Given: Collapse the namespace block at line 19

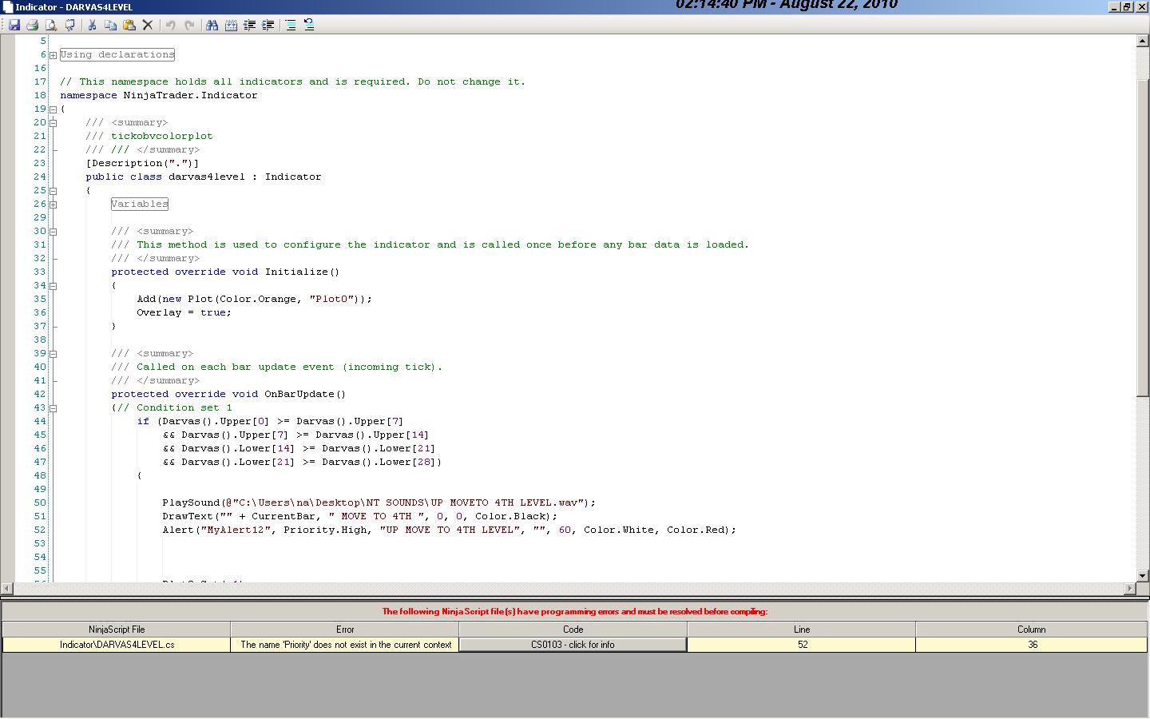Looking at the screenshot, I should (x=53, y=109).
